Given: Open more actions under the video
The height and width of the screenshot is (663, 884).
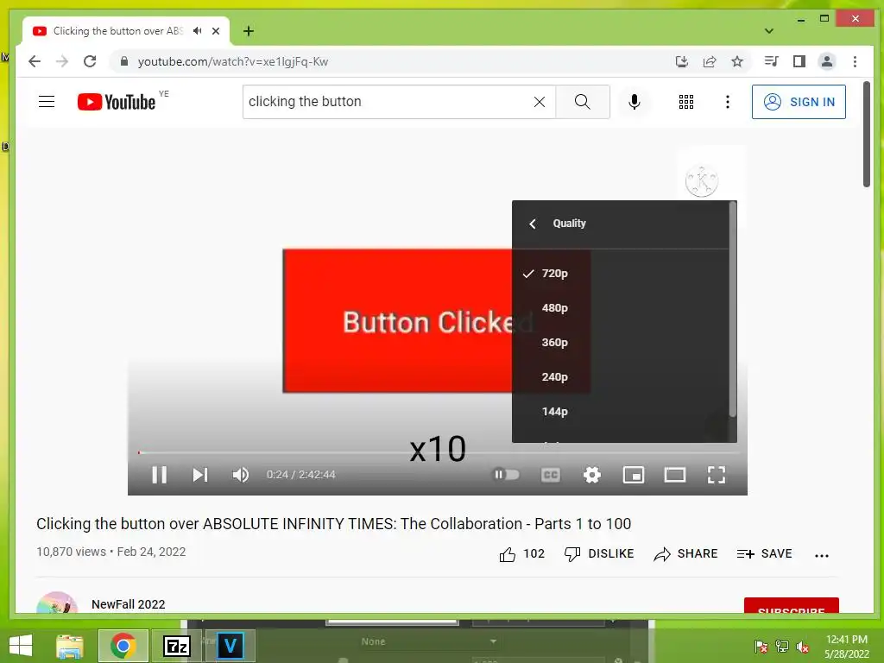Looking at the screenshot, I should (822, 555).
